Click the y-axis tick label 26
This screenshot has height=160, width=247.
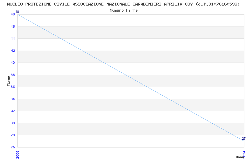tap(13, 147)
